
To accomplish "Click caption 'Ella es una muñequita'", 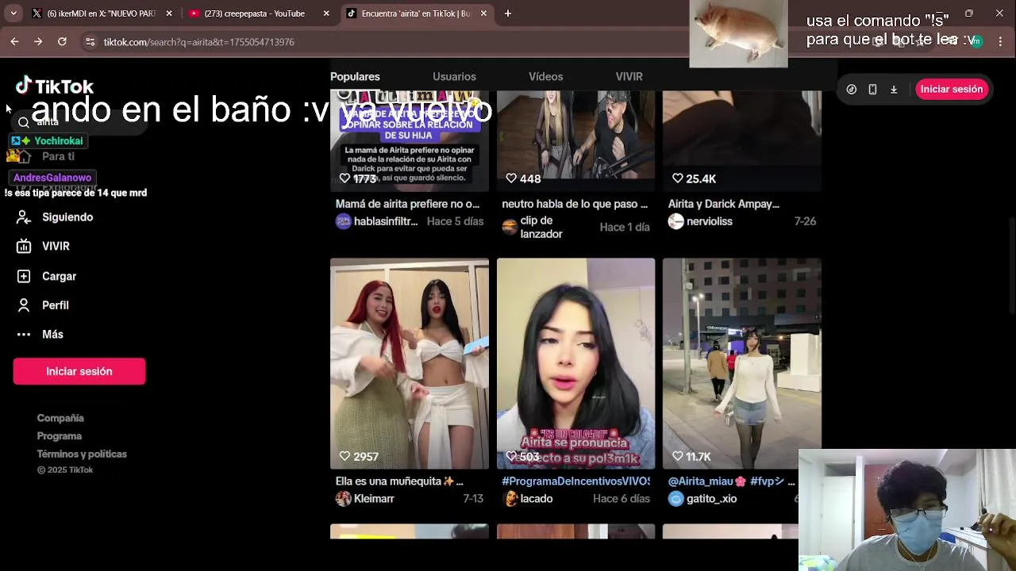I will (399, 481).
